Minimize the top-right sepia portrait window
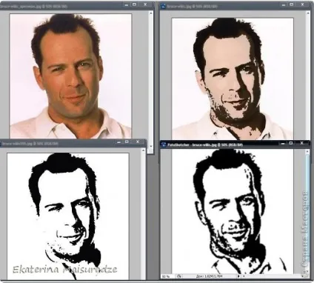The height and width of the screenshot is (283, 314). click(x=284, y=4)
